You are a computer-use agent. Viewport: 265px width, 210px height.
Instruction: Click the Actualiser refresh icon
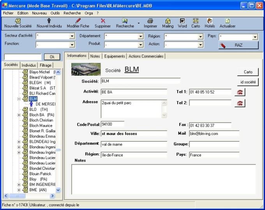(227, 21)
